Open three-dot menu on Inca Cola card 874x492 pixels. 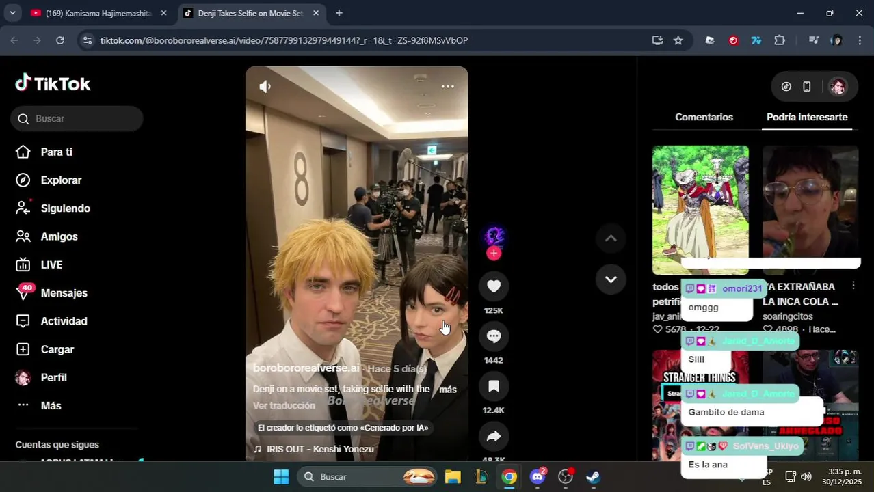click(x=853, y=286)
